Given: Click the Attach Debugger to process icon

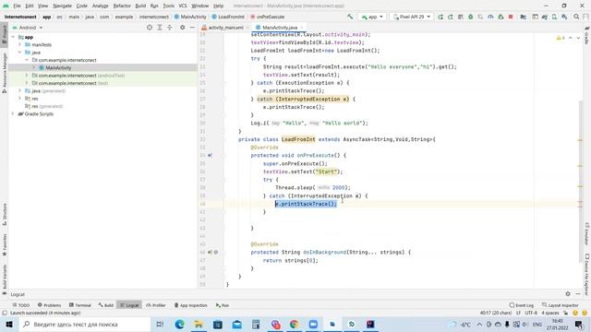Looking at the screenshot, I should coord(501,17).
